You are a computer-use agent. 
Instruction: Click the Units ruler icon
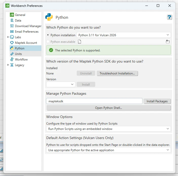[12, 54]
